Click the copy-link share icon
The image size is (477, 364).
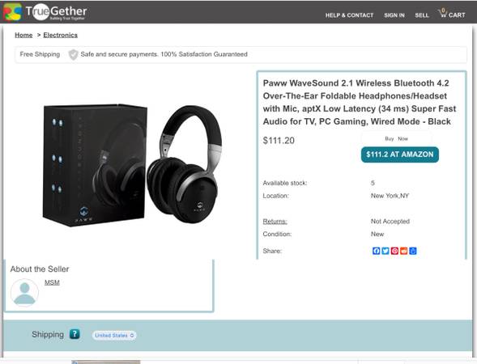point(413,251)
